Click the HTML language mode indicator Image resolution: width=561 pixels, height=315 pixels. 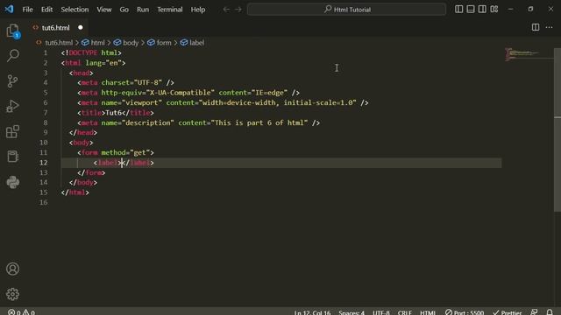tap(428, 312)
